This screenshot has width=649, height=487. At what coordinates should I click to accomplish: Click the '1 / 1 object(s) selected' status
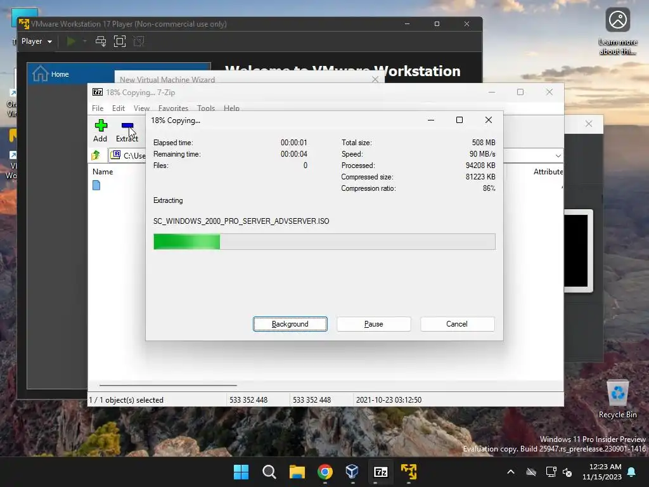[x=126, y=400]
